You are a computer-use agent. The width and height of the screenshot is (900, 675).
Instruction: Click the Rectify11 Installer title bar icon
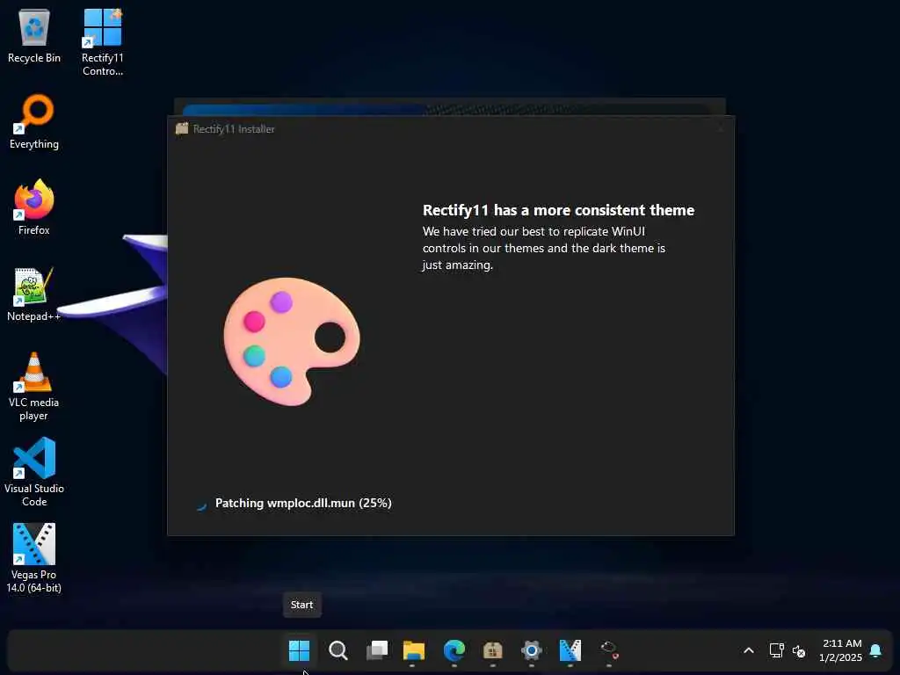coord(182,128)
